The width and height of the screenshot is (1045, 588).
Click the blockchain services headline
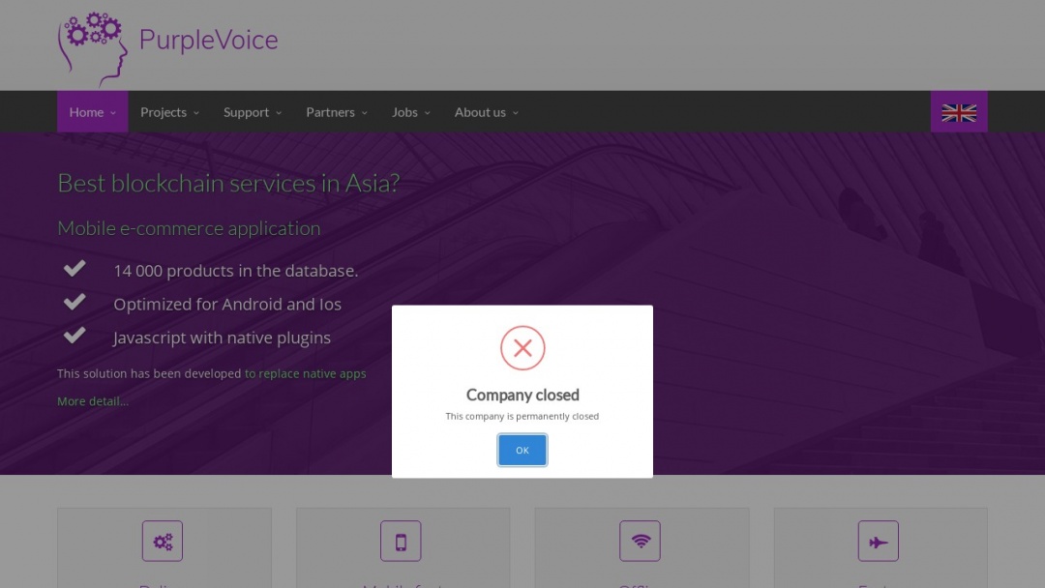click(x=228, y=183)
